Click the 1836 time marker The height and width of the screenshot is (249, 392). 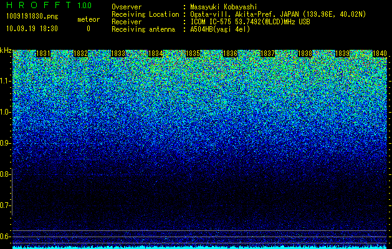(x=230, y=54)
